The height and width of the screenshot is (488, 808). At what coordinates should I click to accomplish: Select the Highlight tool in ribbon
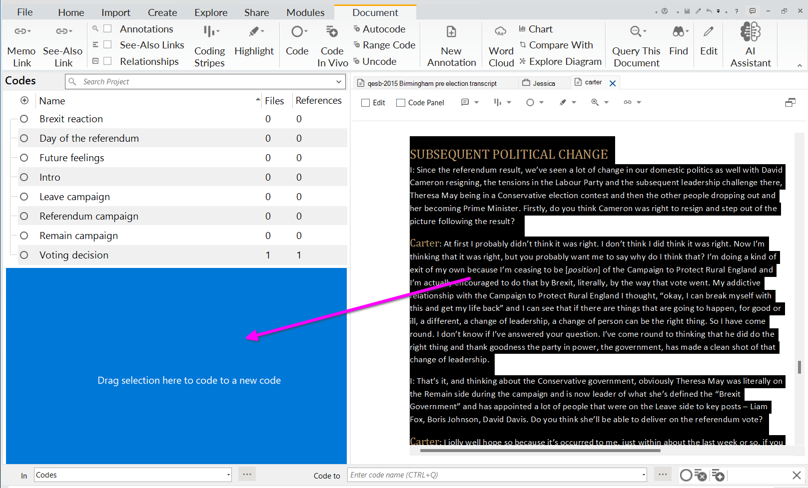[x=254, y=33]
